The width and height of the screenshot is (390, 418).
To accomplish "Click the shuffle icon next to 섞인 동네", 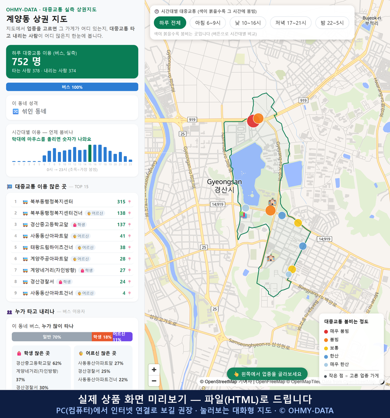I will (x=16, y=112).
